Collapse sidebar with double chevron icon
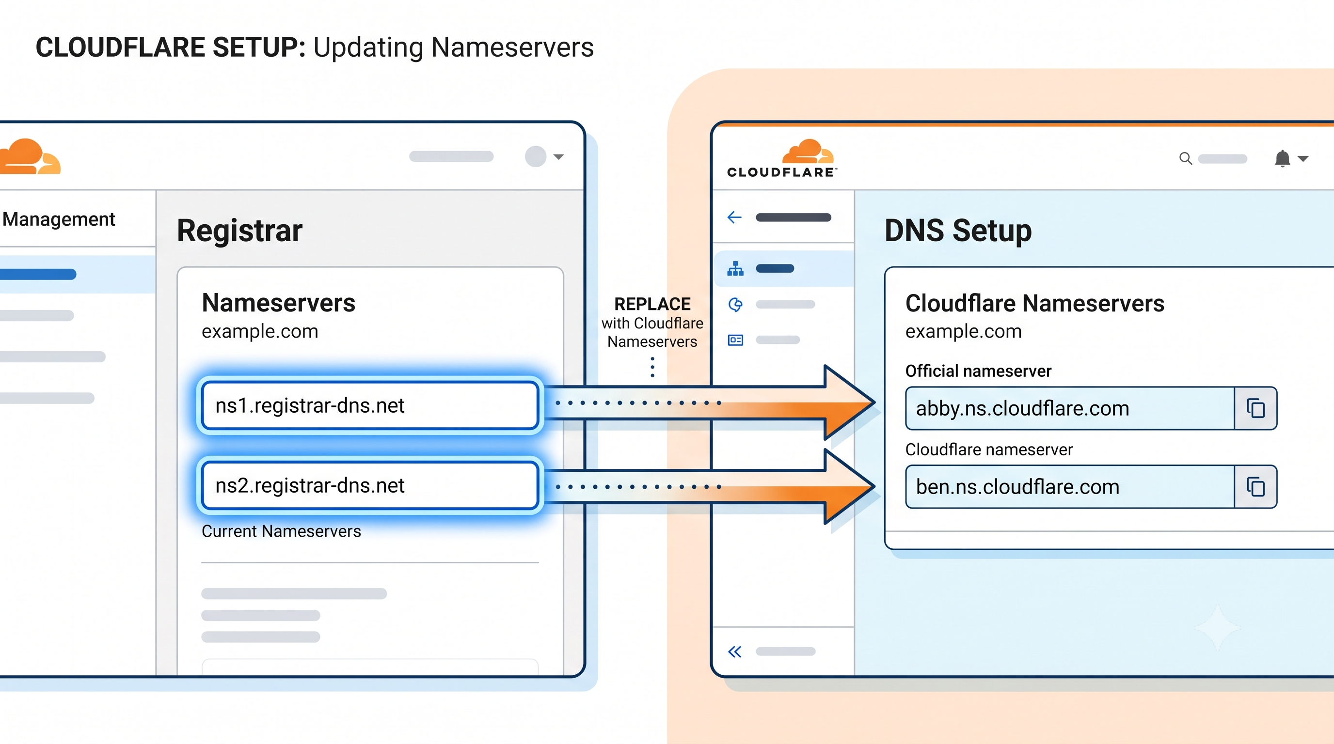The width and height of the screenshot is (1334, 744). (x=734, y=651)
